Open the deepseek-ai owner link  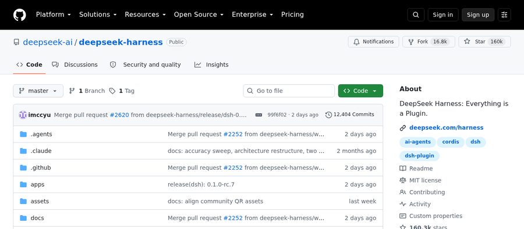[x=48, y=42]
